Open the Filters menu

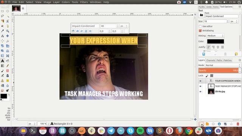tap(84, 2)
